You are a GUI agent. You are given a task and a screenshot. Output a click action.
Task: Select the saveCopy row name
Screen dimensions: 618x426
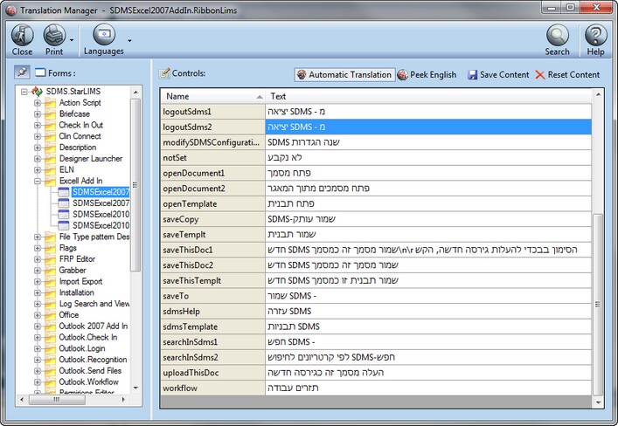pos(213,219)
